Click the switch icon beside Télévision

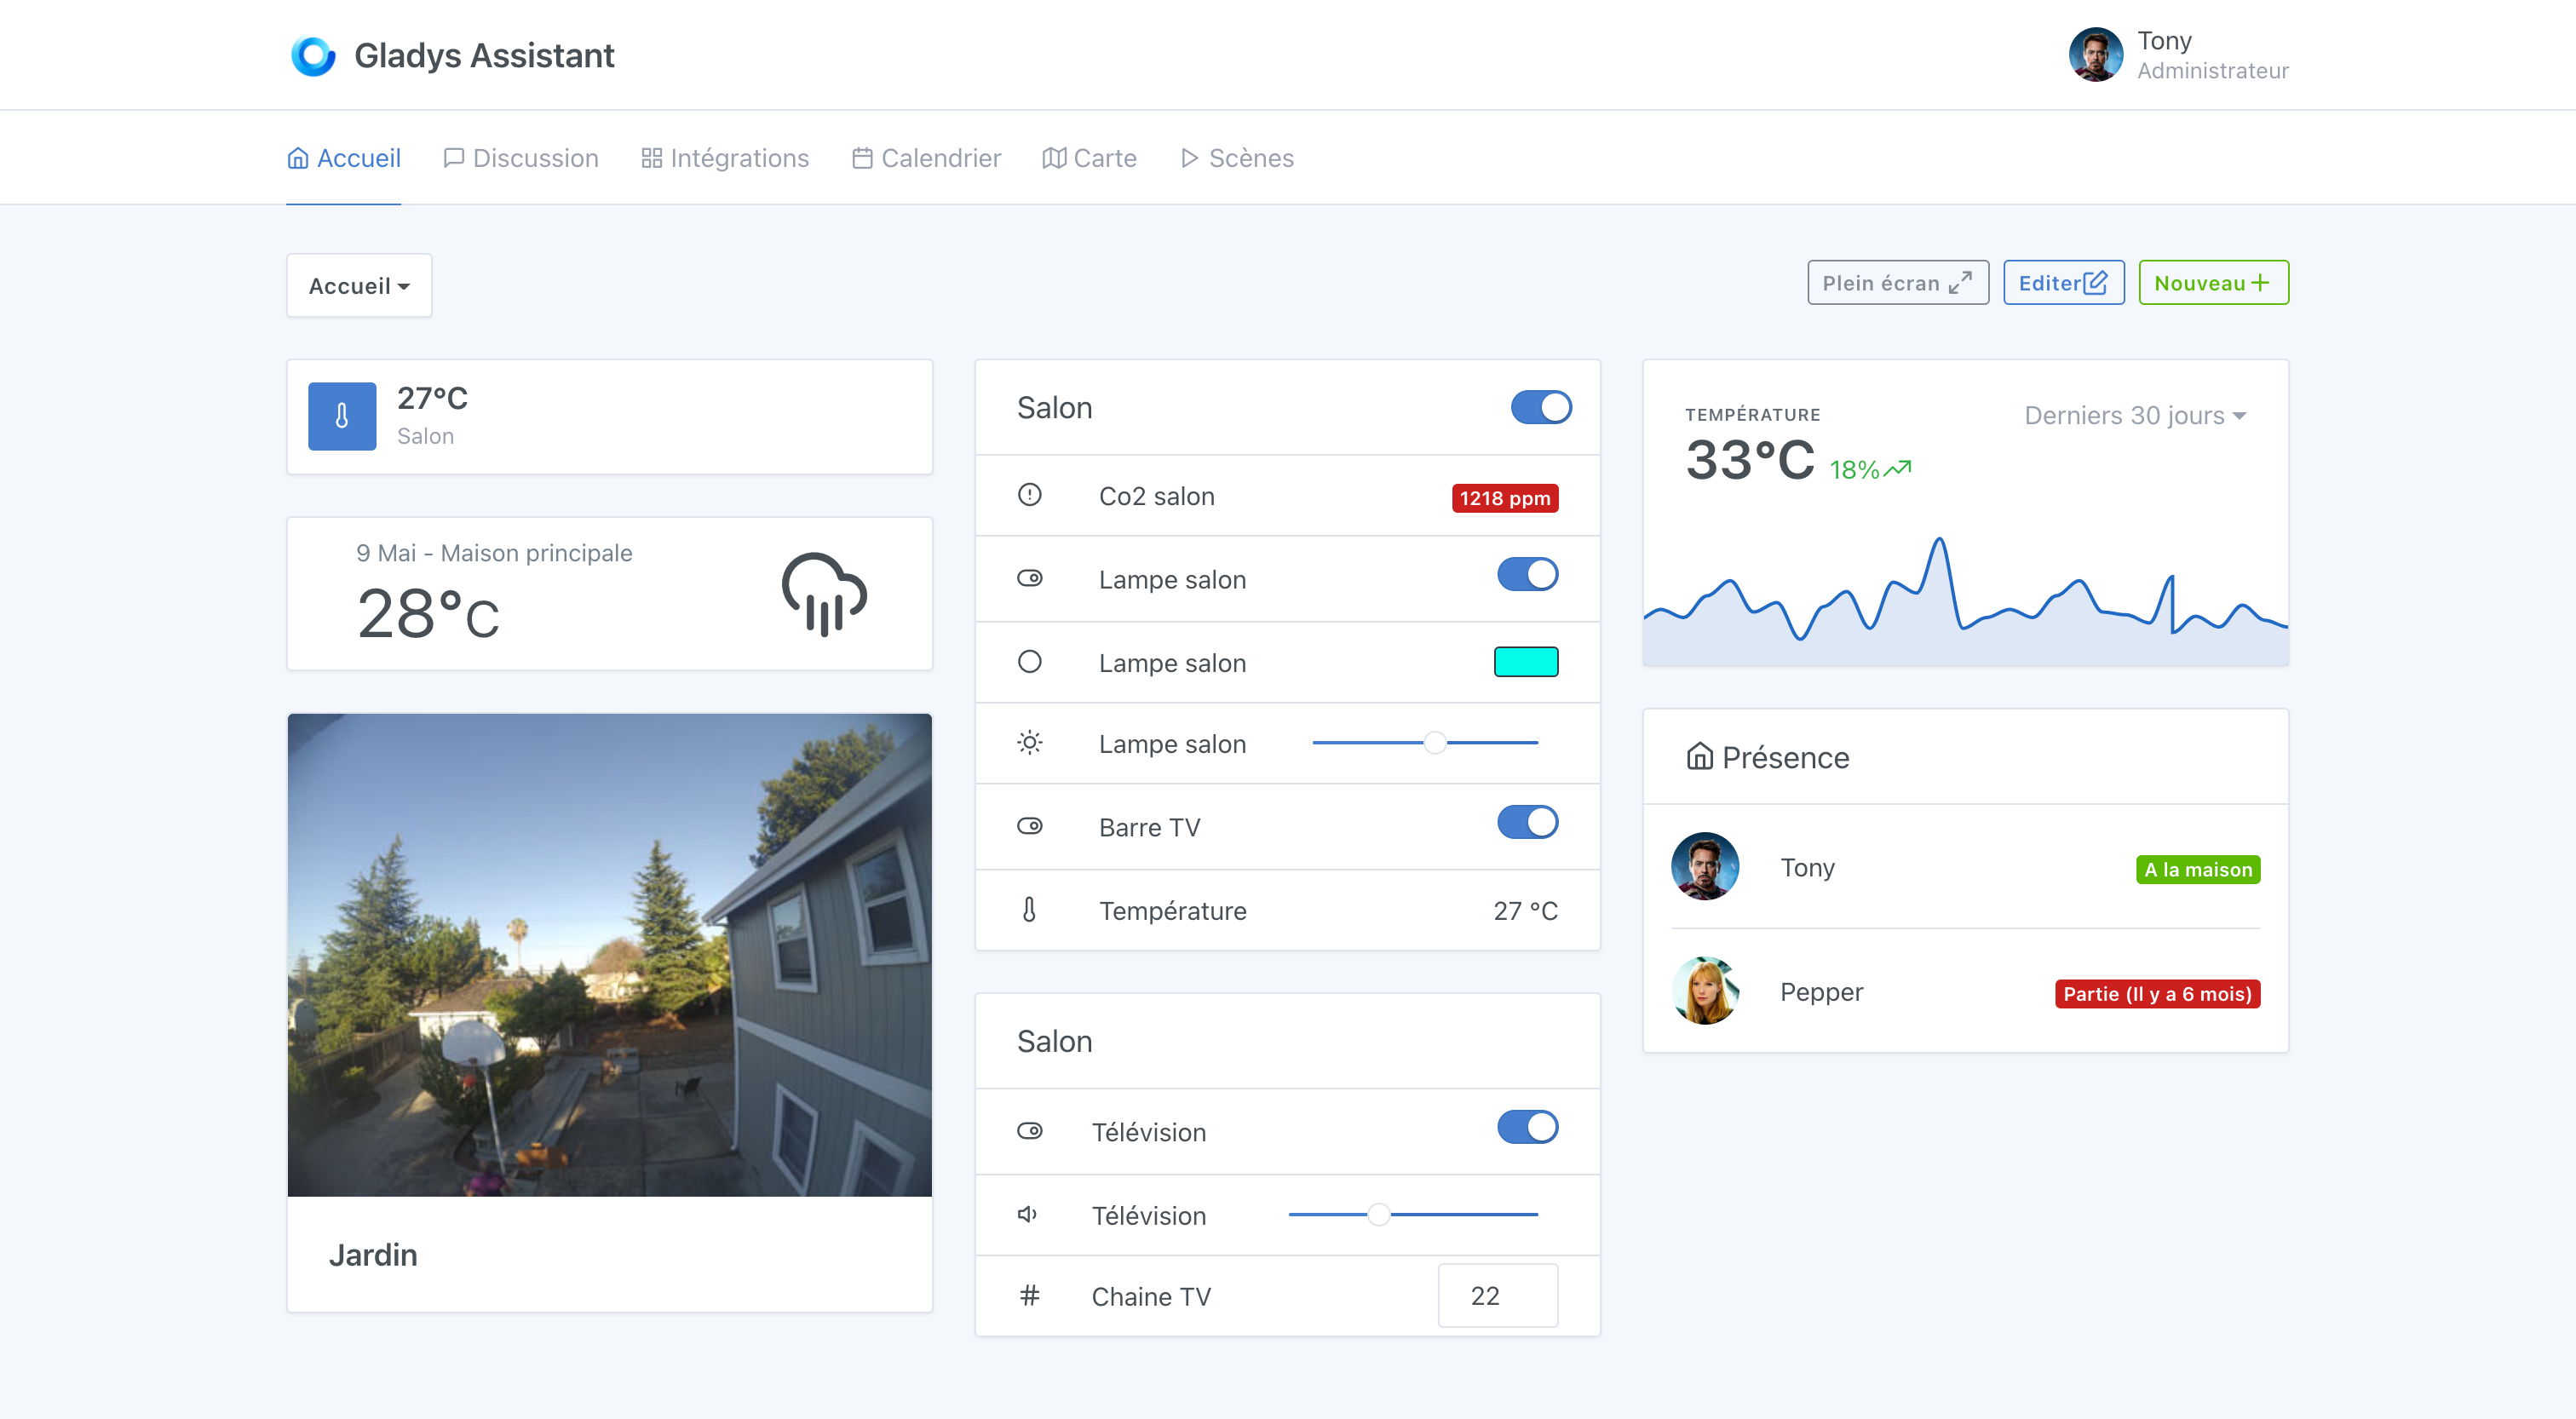coord(1029,1131)
